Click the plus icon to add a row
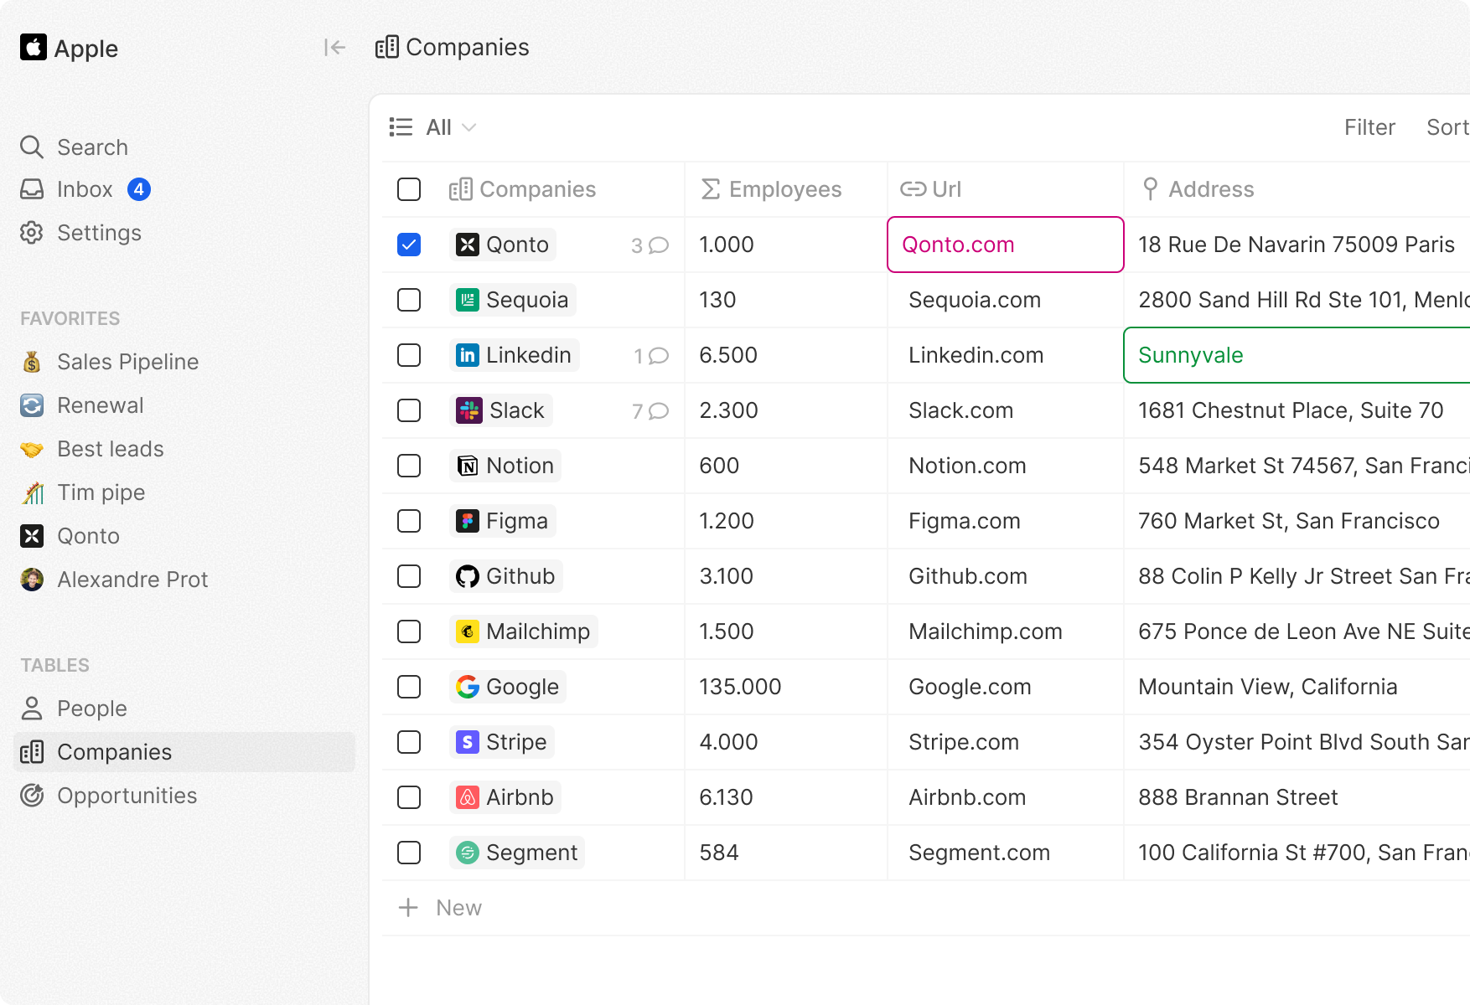Viewport: 1470px width, 1005px height. point(408,908)
